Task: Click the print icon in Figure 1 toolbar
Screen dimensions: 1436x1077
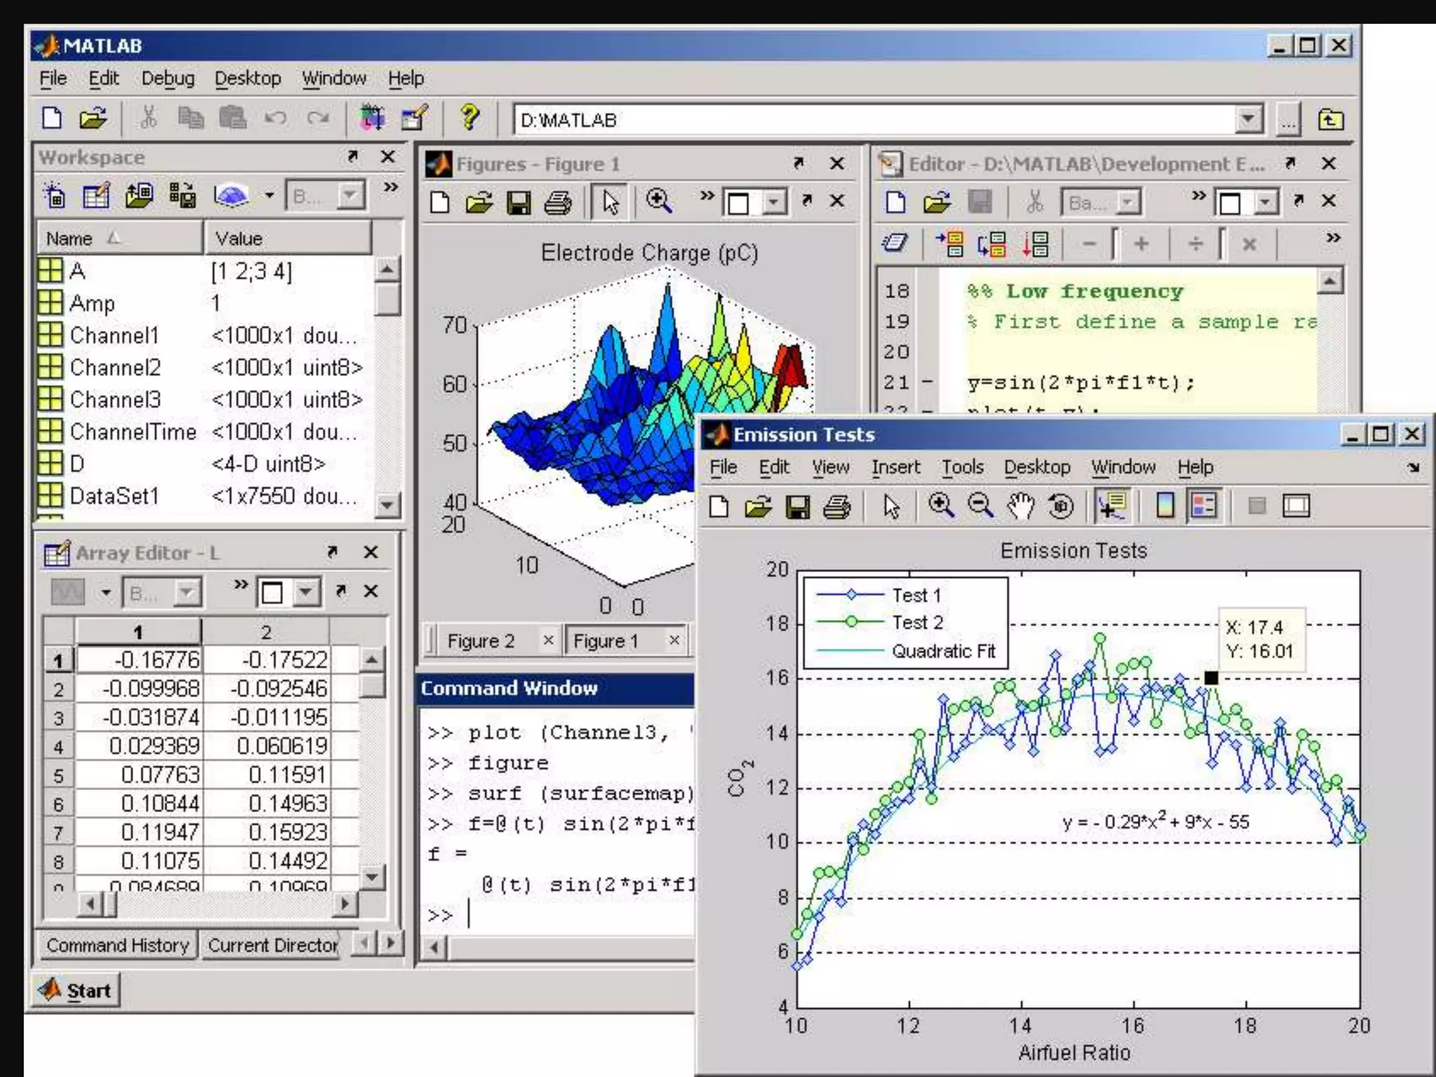Action: point(558,203)
